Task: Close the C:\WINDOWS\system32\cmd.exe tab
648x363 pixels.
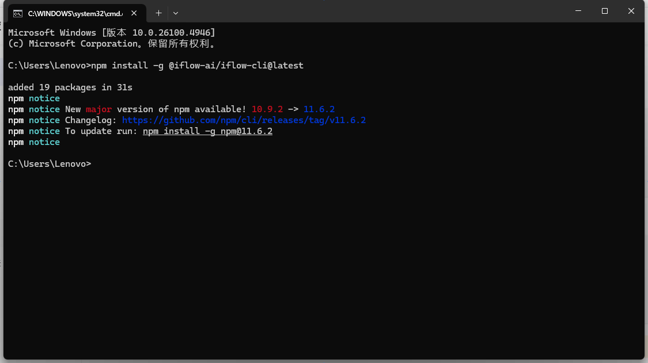Action: [134, 12]
